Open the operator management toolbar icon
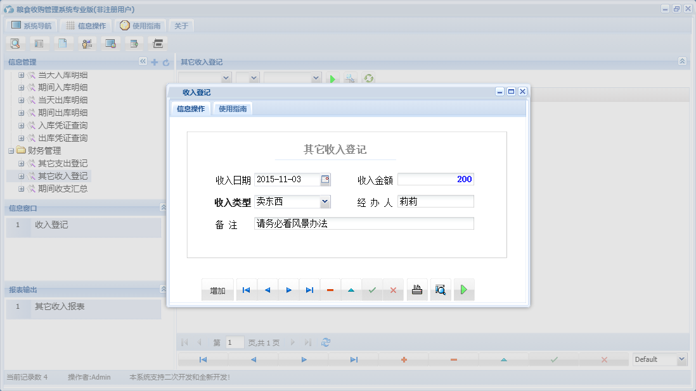The image size is (696, 391). click(87, 43)
